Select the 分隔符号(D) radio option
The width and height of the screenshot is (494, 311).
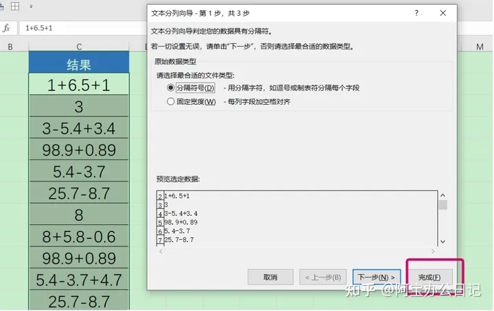171,88
